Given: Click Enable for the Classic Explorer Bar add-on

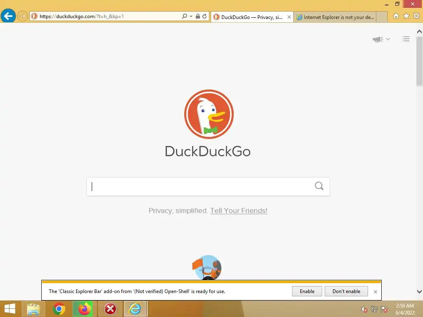Looking at the screenshot, I should [307, 291].
